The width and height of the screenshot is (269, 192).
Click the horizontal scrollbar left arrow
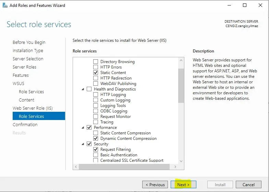coord(76,167)
